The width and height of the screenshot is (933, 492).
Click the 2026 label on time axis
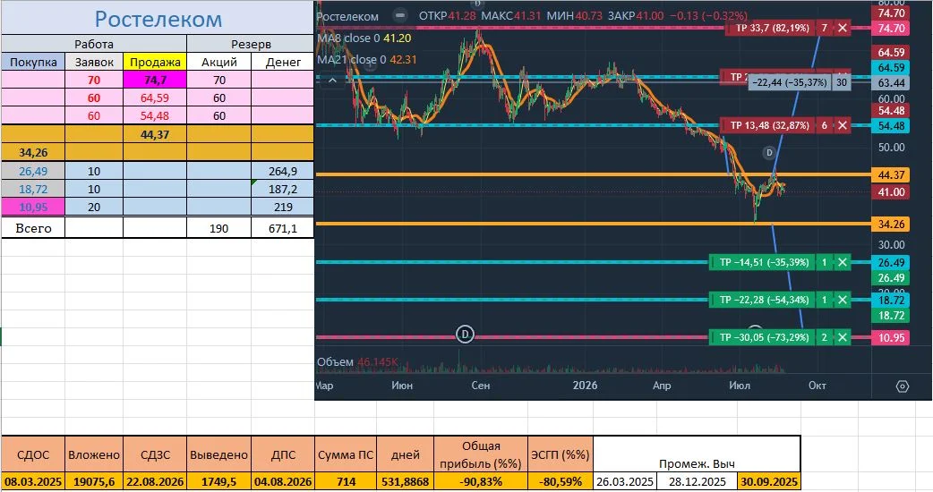(585, 386)
